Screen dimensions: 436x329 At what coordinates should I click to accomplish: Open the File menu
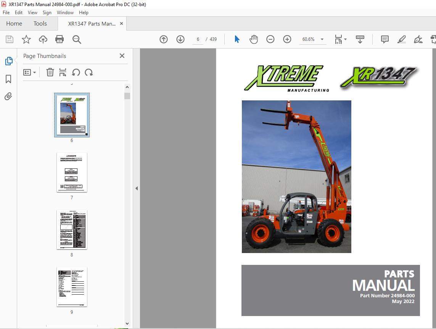click(6, 13)
